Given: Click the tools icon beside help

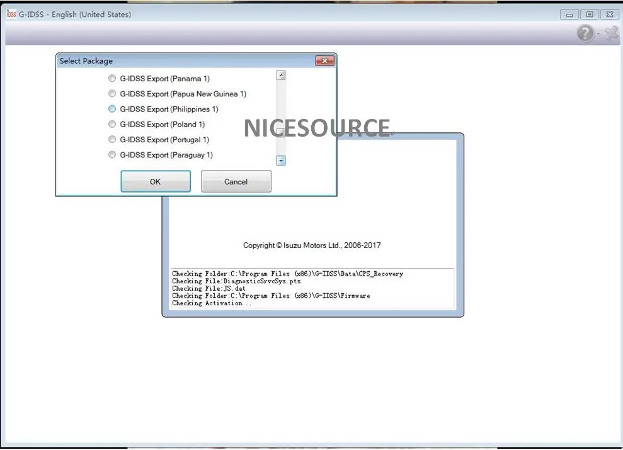Looking at the screenshot, I should pyautogui.click(x=612, y=33).
